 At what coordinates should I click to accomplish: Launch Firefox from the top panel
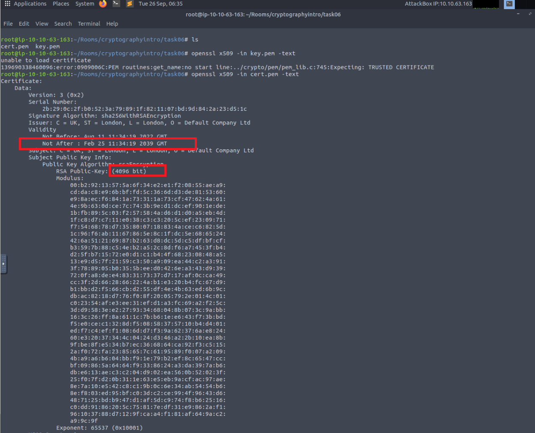coord(103,4)
